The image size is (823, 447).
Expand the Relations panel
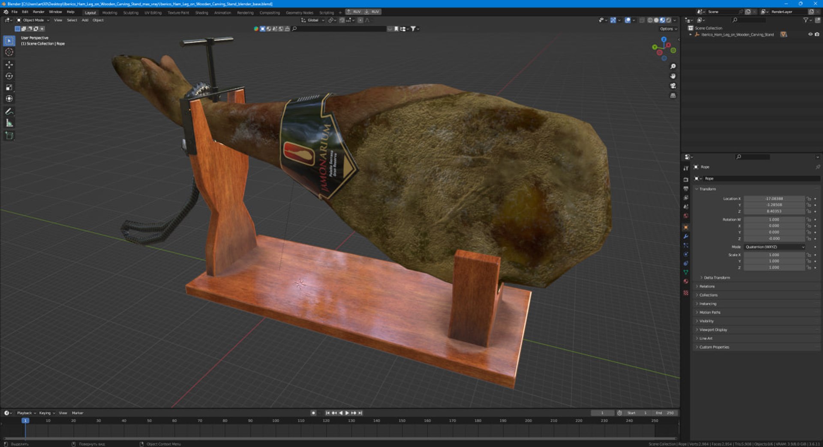tap(707, 286)
